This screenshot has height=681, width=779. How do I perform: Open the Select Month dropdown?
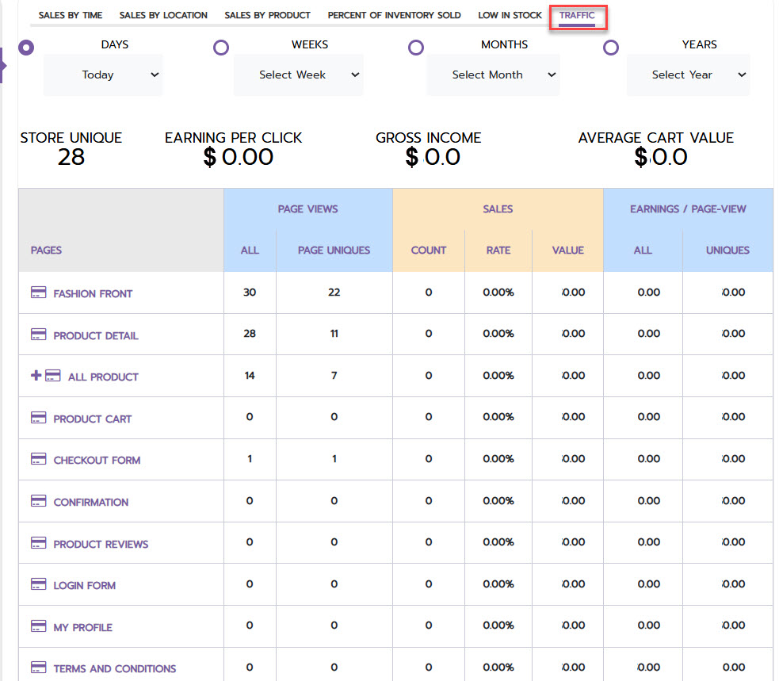pyautogui.click(x=494, y=75)
